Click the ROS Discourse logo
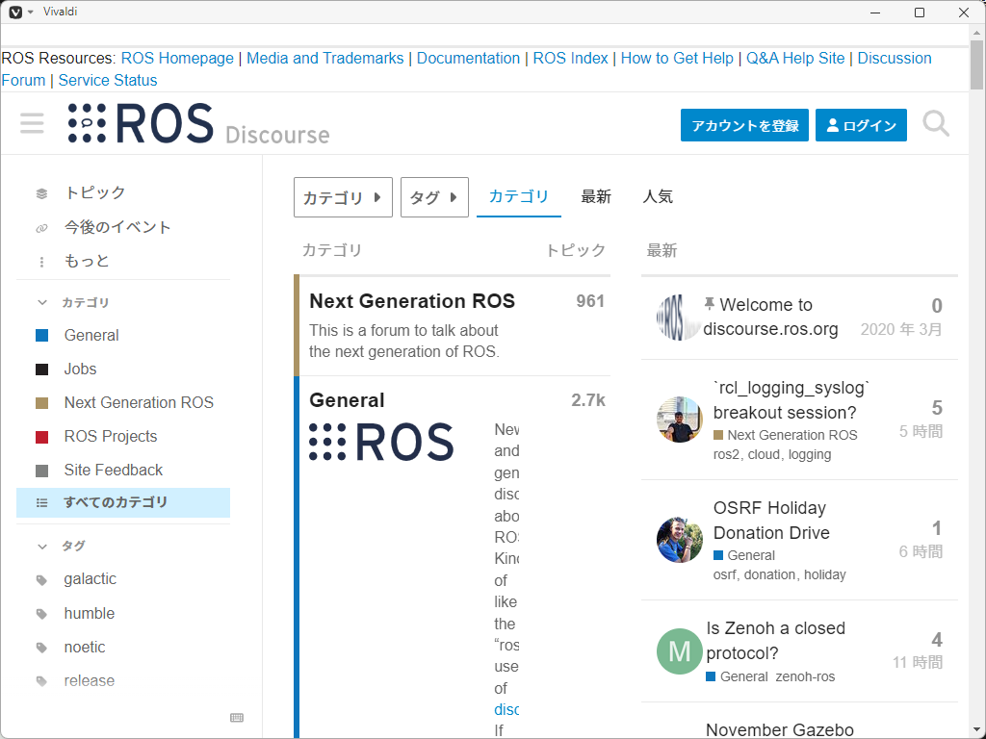Viewport: 986px width, 739px height. [198, 123]
